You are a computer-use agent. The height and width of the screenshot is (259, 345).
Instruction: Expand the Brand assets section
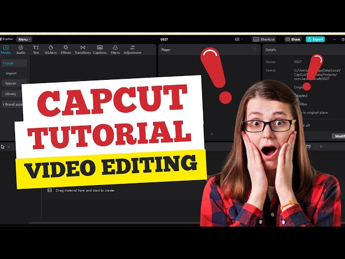coord(12,104)
